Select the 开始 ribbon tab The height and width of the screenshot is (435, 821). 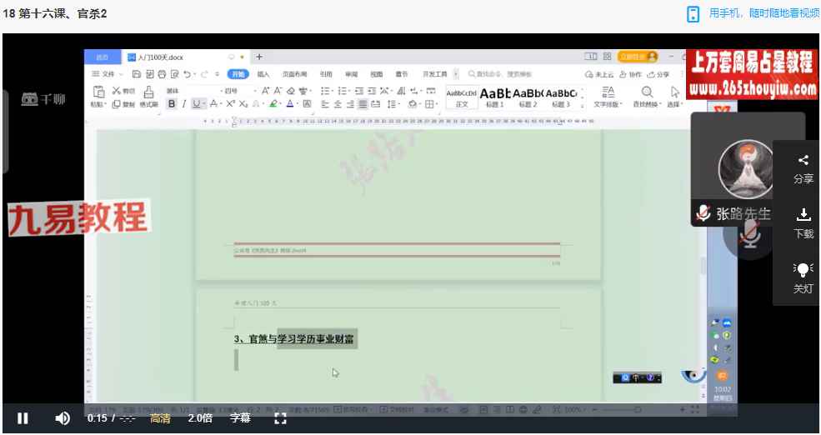(238, 74)
